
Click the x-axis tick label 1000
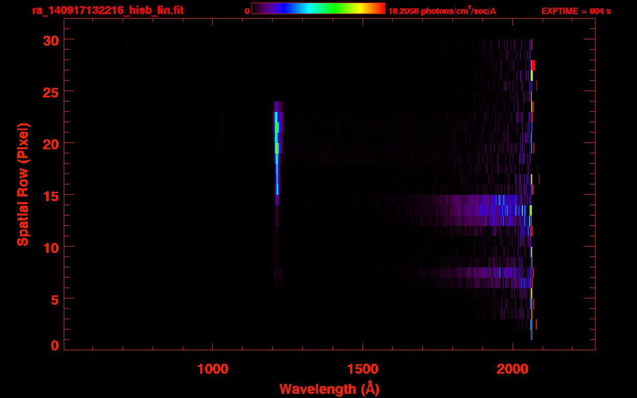pos(213,368)
